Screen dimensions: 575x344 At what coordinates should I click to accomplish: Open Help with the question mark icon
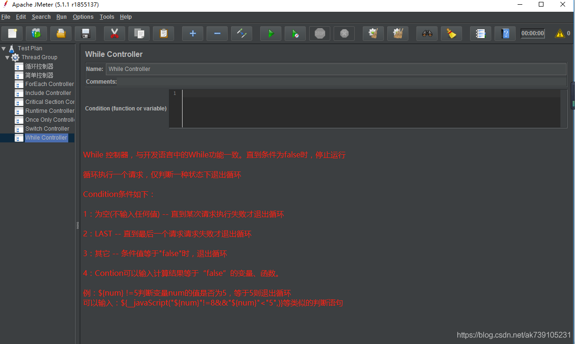[505, 33]
